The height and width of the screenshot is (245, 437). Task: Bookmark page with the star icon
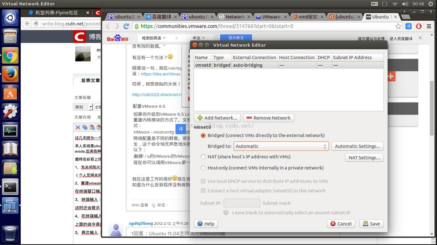(398, 26)
